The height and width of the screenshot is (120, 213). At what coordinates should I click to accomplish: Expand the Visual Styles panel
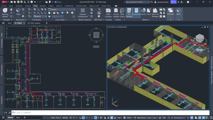[x=61, y=20]
